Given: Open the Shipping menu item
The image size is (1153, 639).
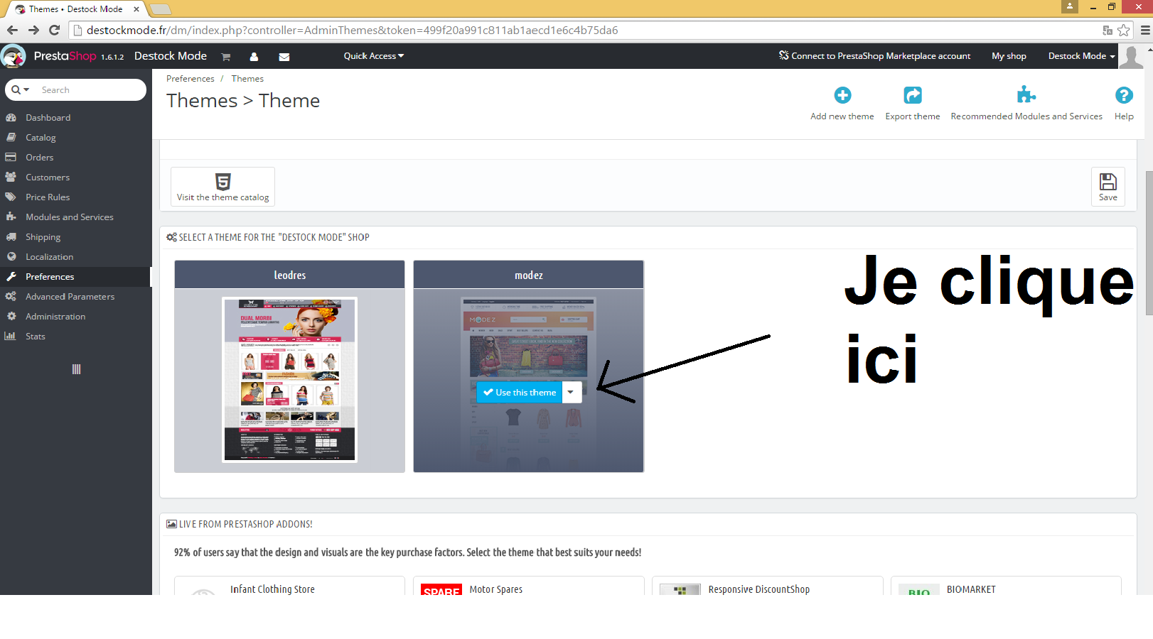Looking at the screenshot, I should (x=43, y=237).
